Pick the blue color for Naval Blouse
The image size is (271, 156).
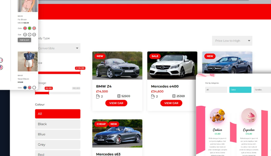[x=25, y=87]
